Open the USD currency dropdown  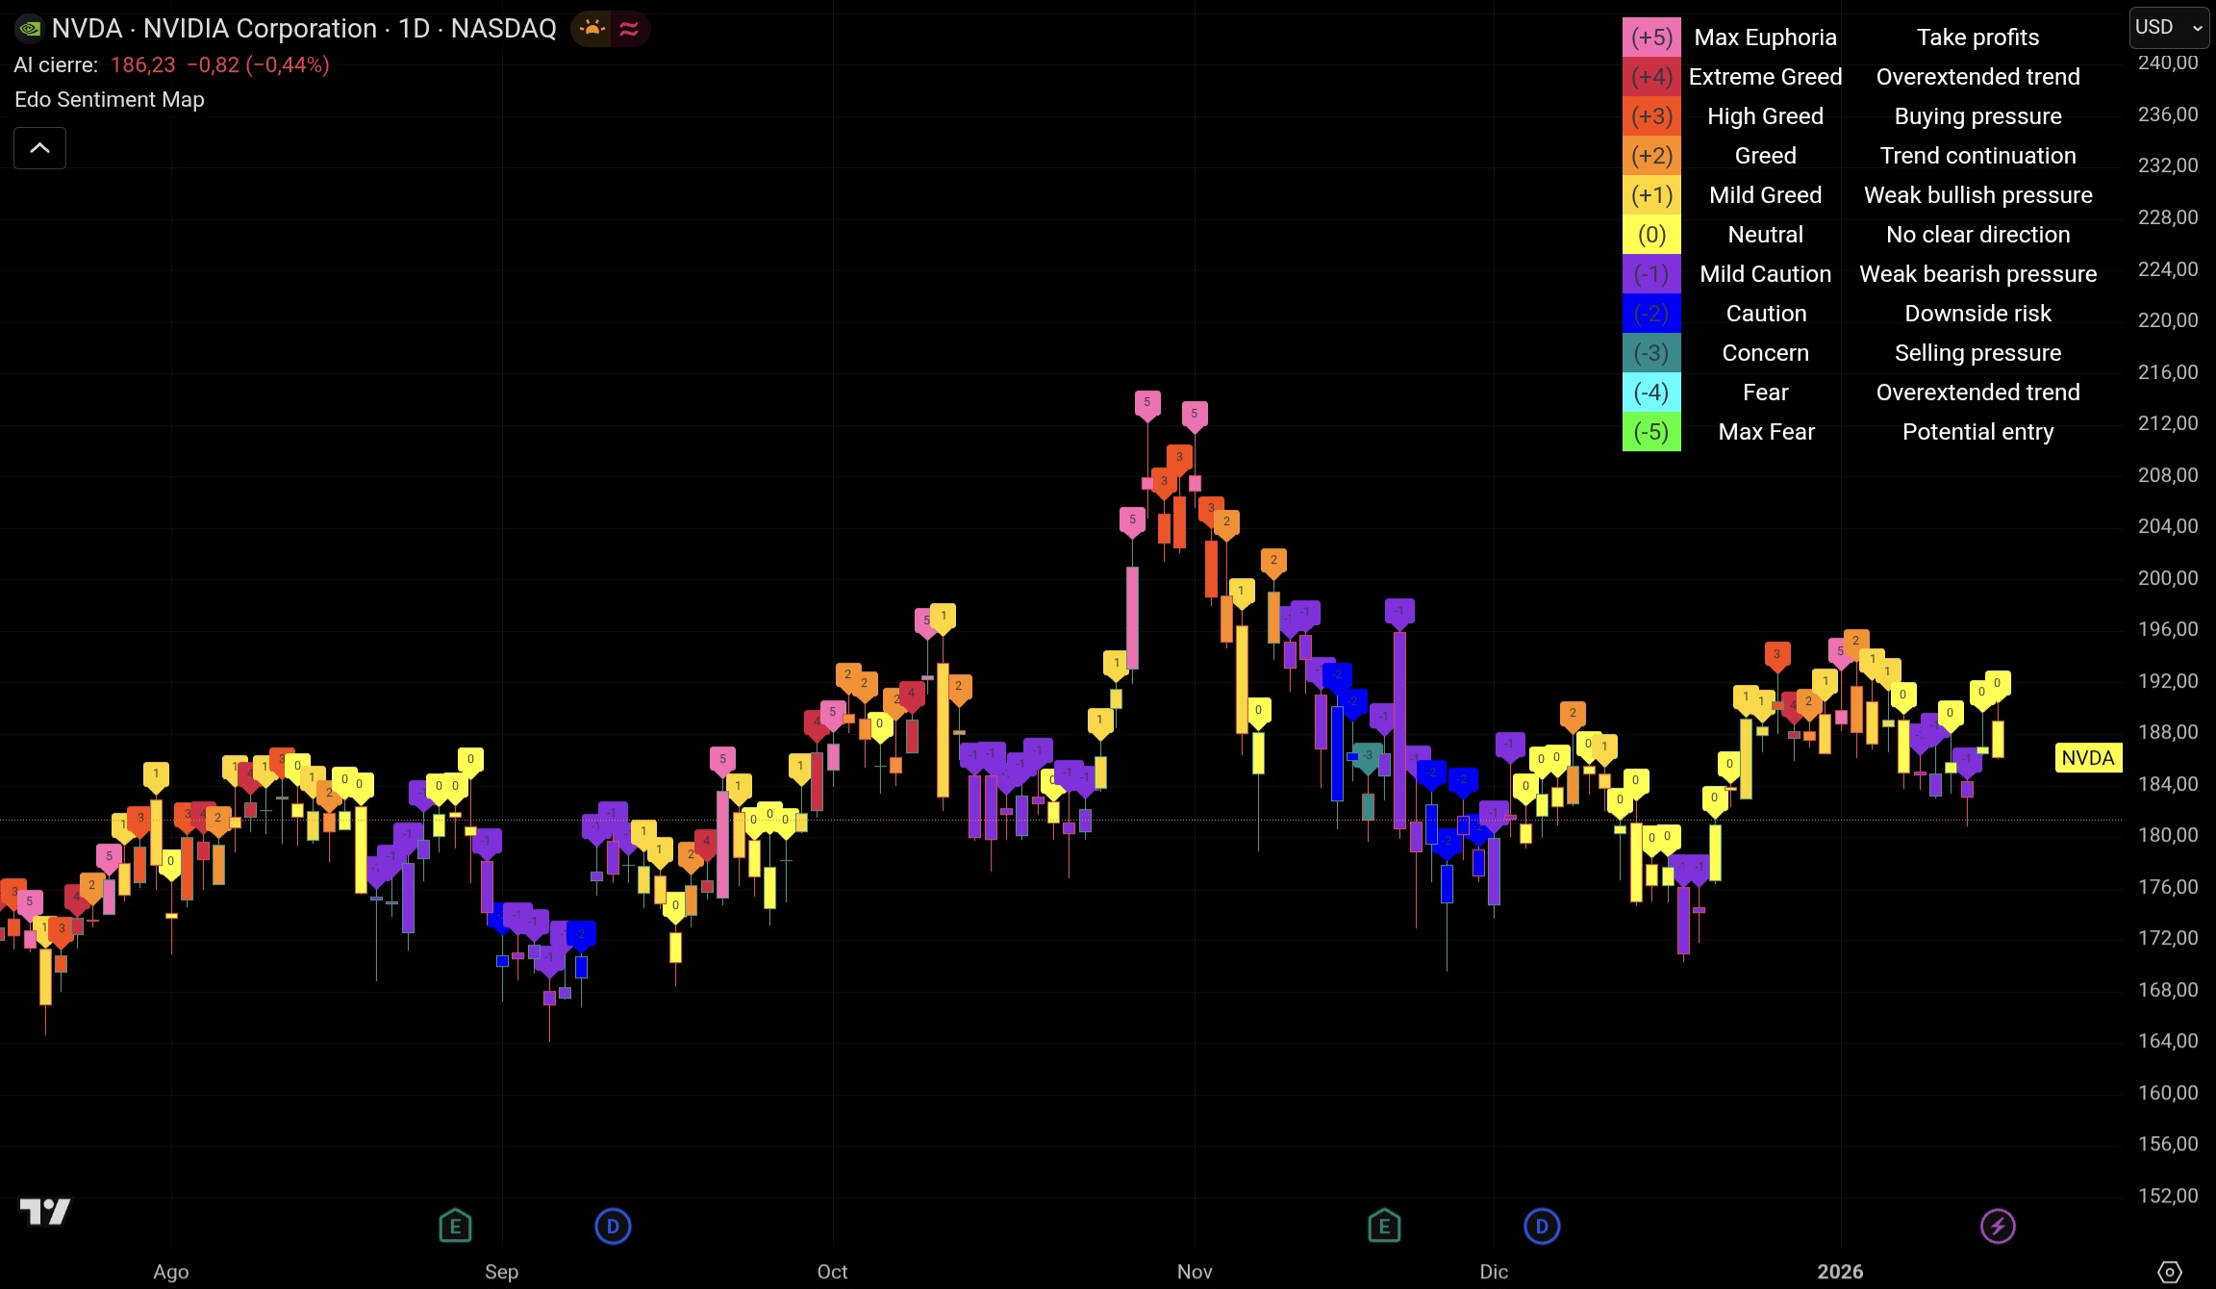point(2168,27)
